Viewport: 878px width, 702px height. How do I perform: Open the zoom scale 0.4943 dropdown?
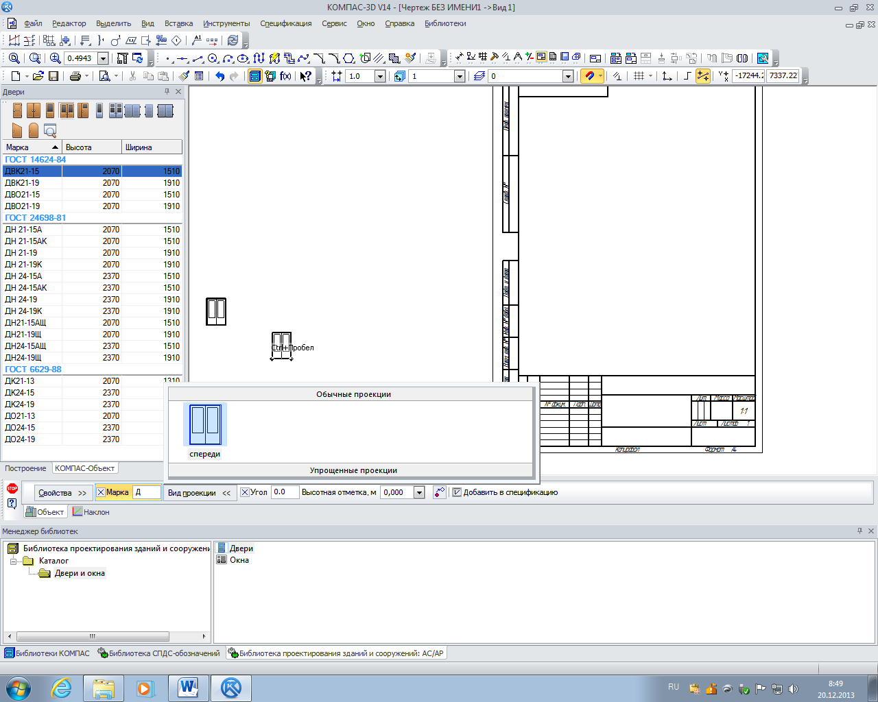coord(103,58)
